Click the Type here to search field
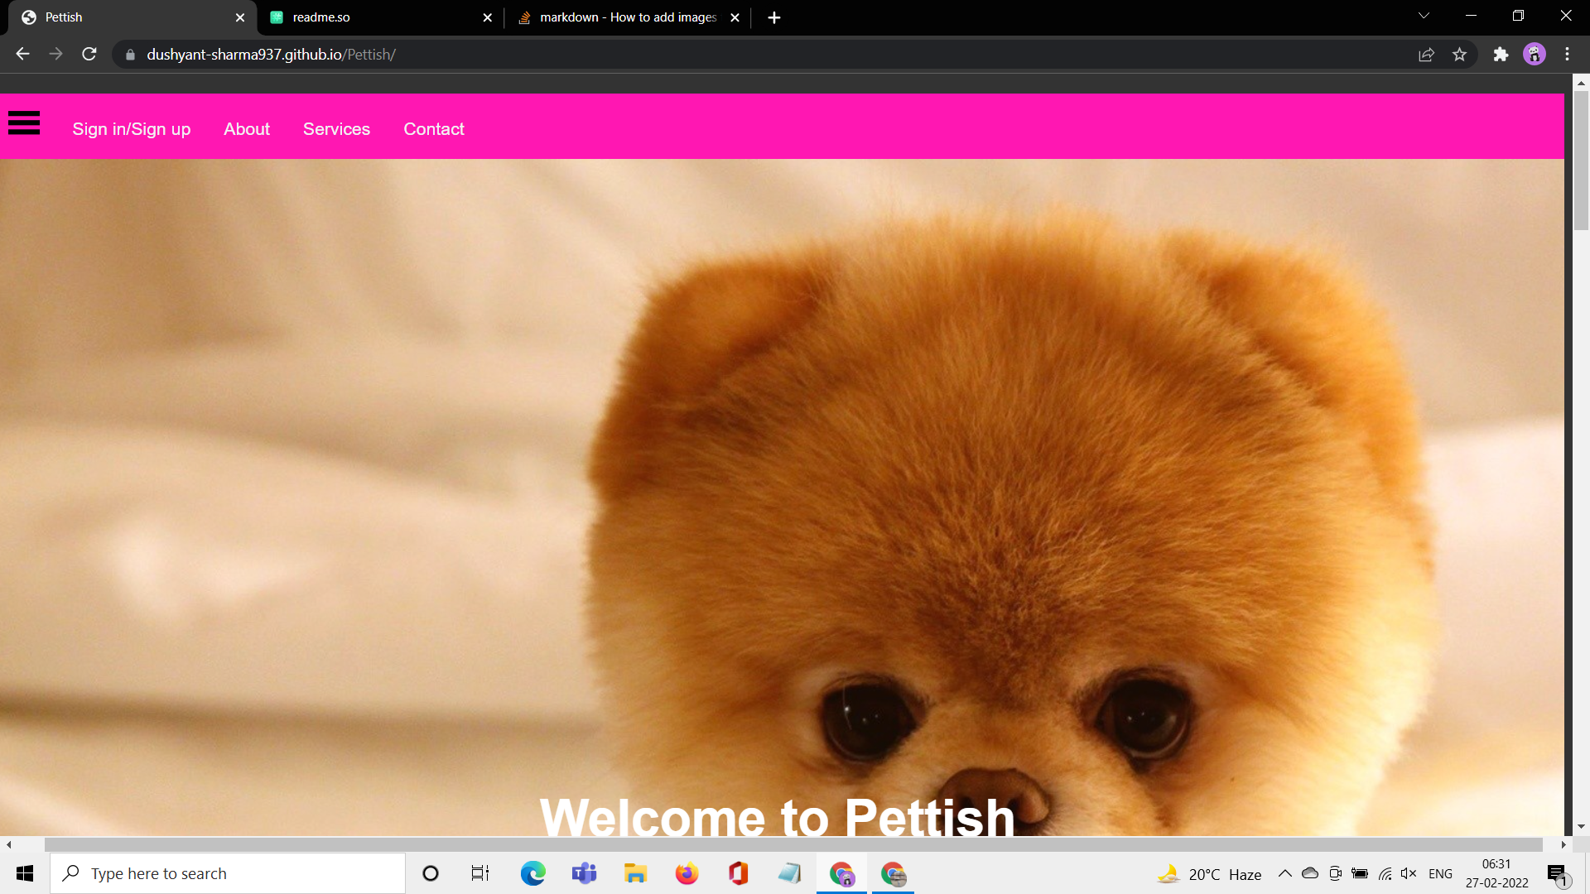The image size is (1590, 894). point(228,873)
